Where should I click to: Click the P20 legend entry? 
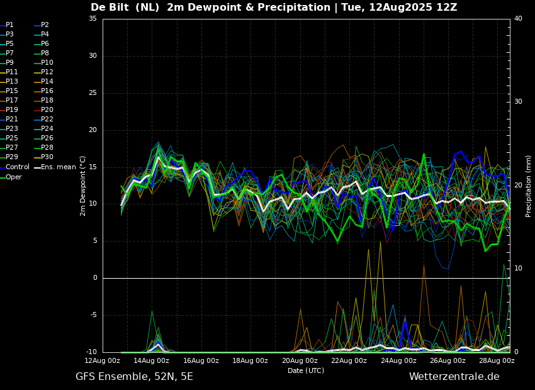(47, 110)
